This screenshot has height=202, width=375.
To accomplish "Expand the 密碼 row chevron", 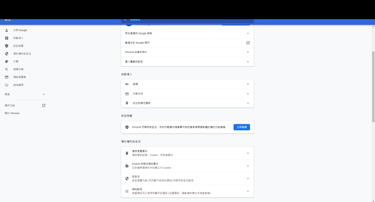I will click(248, 84).
